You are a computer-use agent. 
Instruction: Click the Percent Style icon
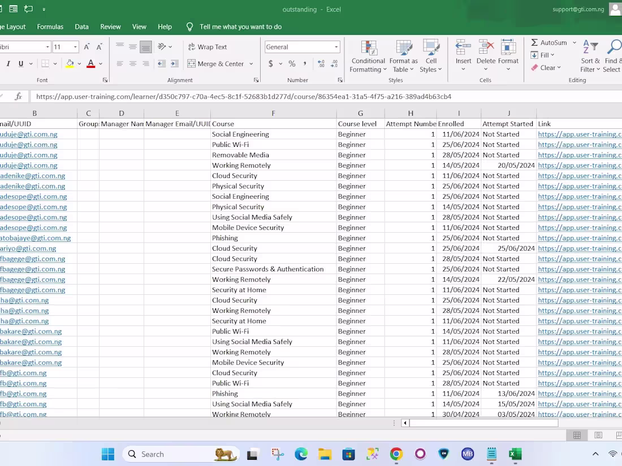292,64
